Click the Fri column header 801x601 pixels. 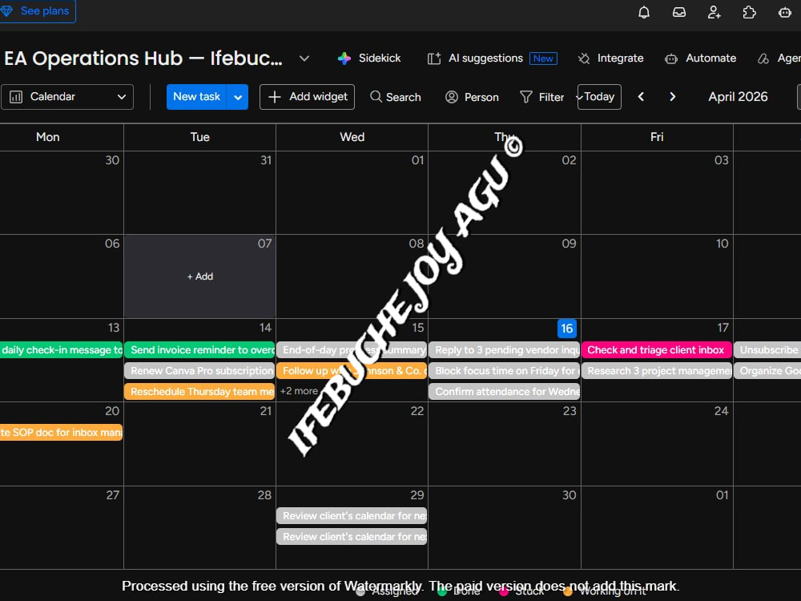[x=657, y=137]
